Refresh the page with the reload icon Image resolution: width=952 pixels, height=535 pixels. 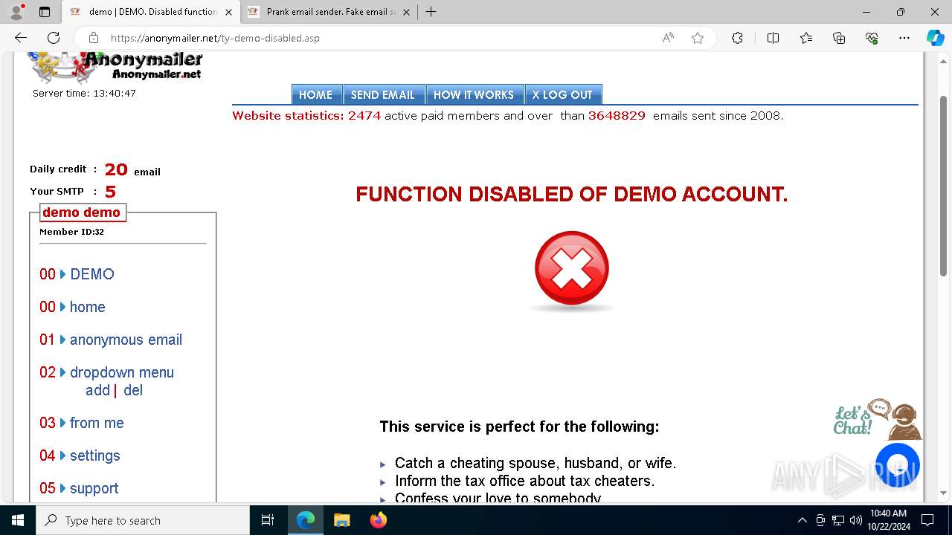pos(54,38)
